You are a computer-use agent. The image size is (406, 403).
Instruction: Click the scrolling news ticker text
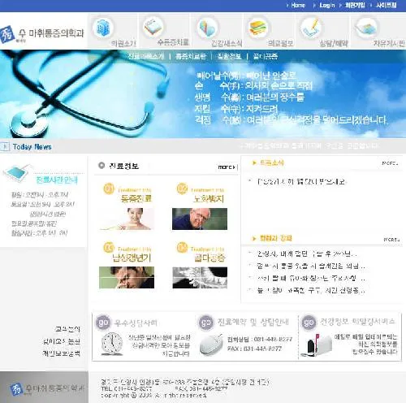tap(309, 146)
